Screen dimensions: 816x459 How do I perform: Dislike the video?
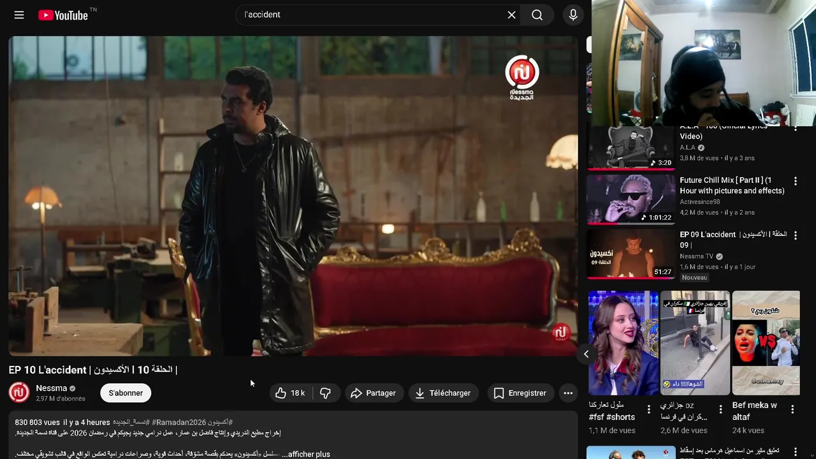[x=326, y=393]
